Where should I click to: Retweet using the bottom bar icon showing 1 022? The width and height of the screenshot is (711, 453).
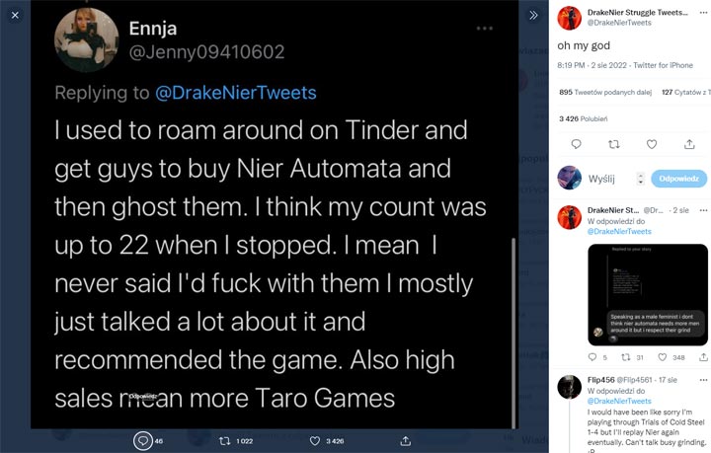[224, 440]
